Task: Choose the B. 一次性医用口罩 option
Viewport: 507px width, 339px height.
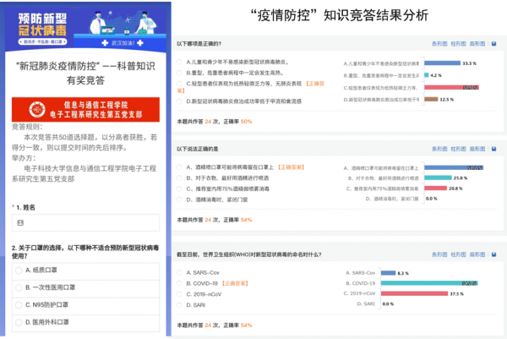Action: [x=19, y=287]
